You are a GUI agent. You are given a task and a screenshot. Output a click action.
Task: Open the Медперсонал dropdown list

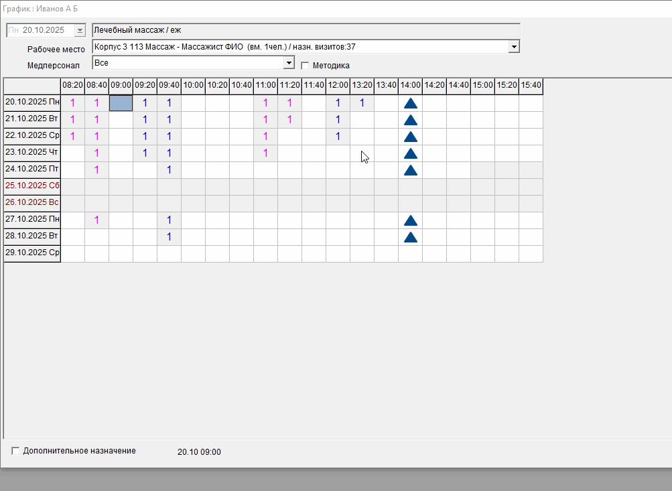289,63
